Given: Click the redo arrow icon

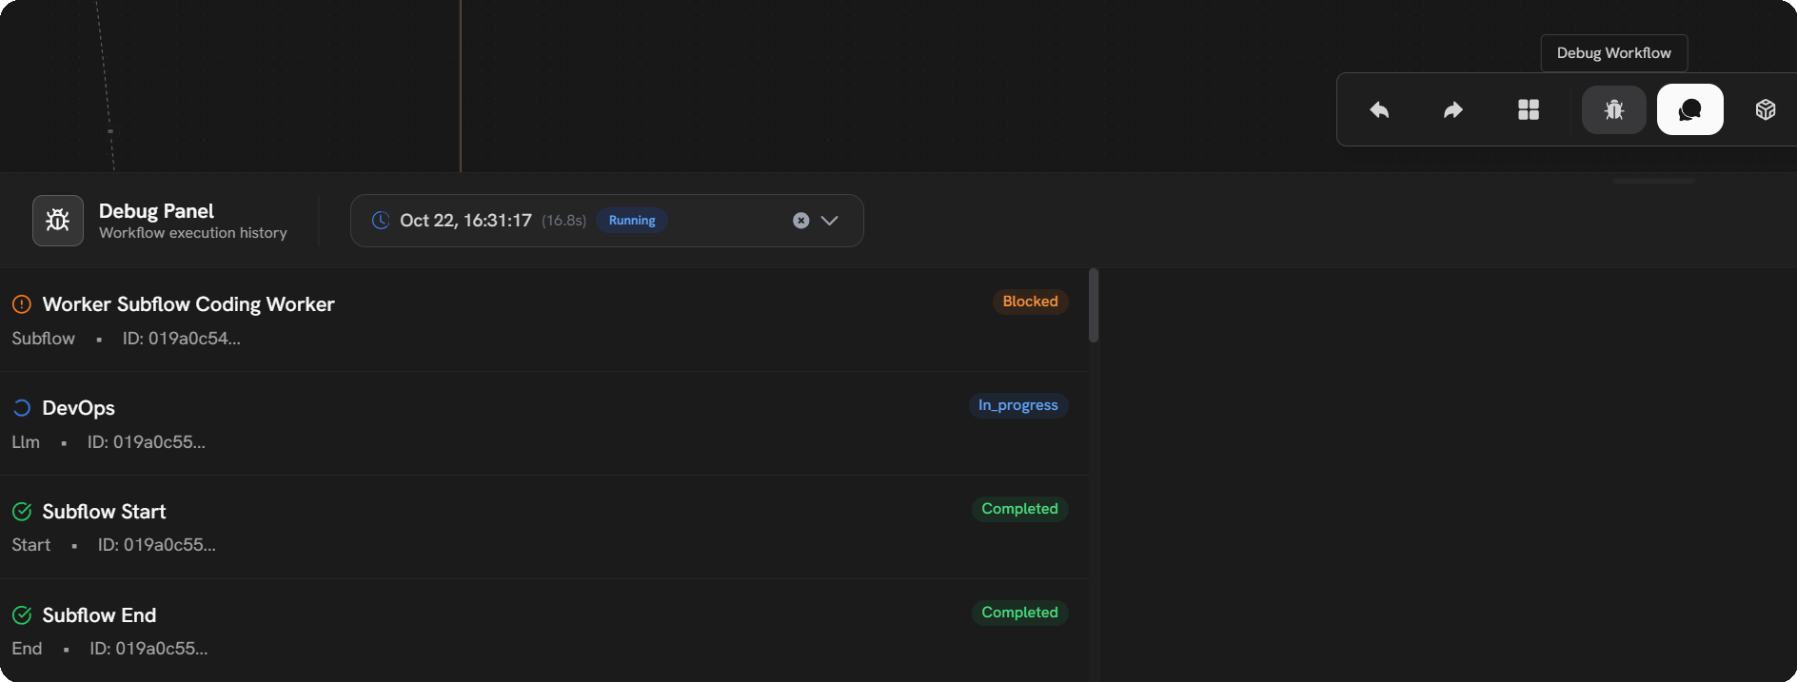Looking at the screenshot, I should 1453,110.
